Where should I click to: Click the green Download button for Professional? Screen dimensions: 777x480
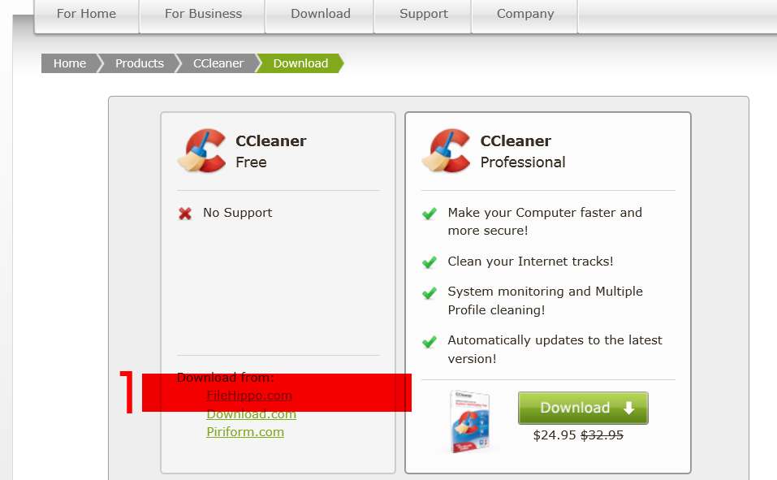[x=583, y=408]
